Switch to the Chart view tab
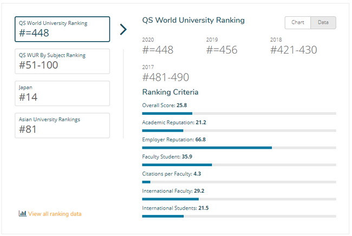The image size is (352, 236). point(298,22)
